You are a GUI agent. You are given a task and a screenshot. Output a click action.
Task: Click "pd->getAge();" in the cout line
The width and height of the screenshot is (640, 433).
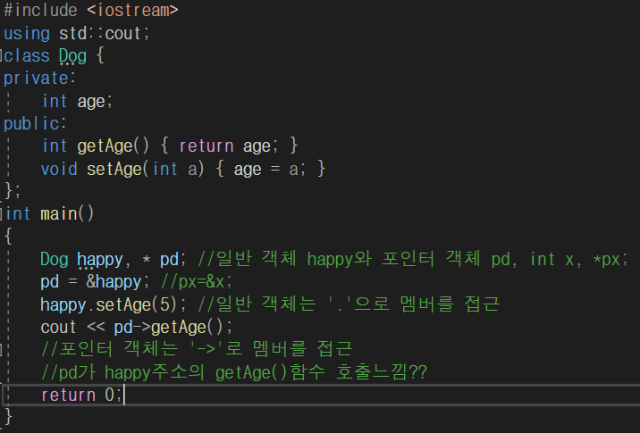tap(173, 328)
